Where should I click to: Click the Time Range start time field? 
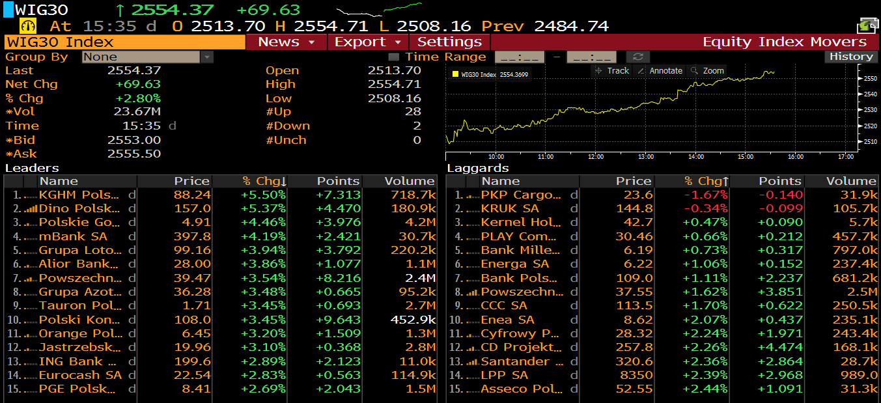519,57
